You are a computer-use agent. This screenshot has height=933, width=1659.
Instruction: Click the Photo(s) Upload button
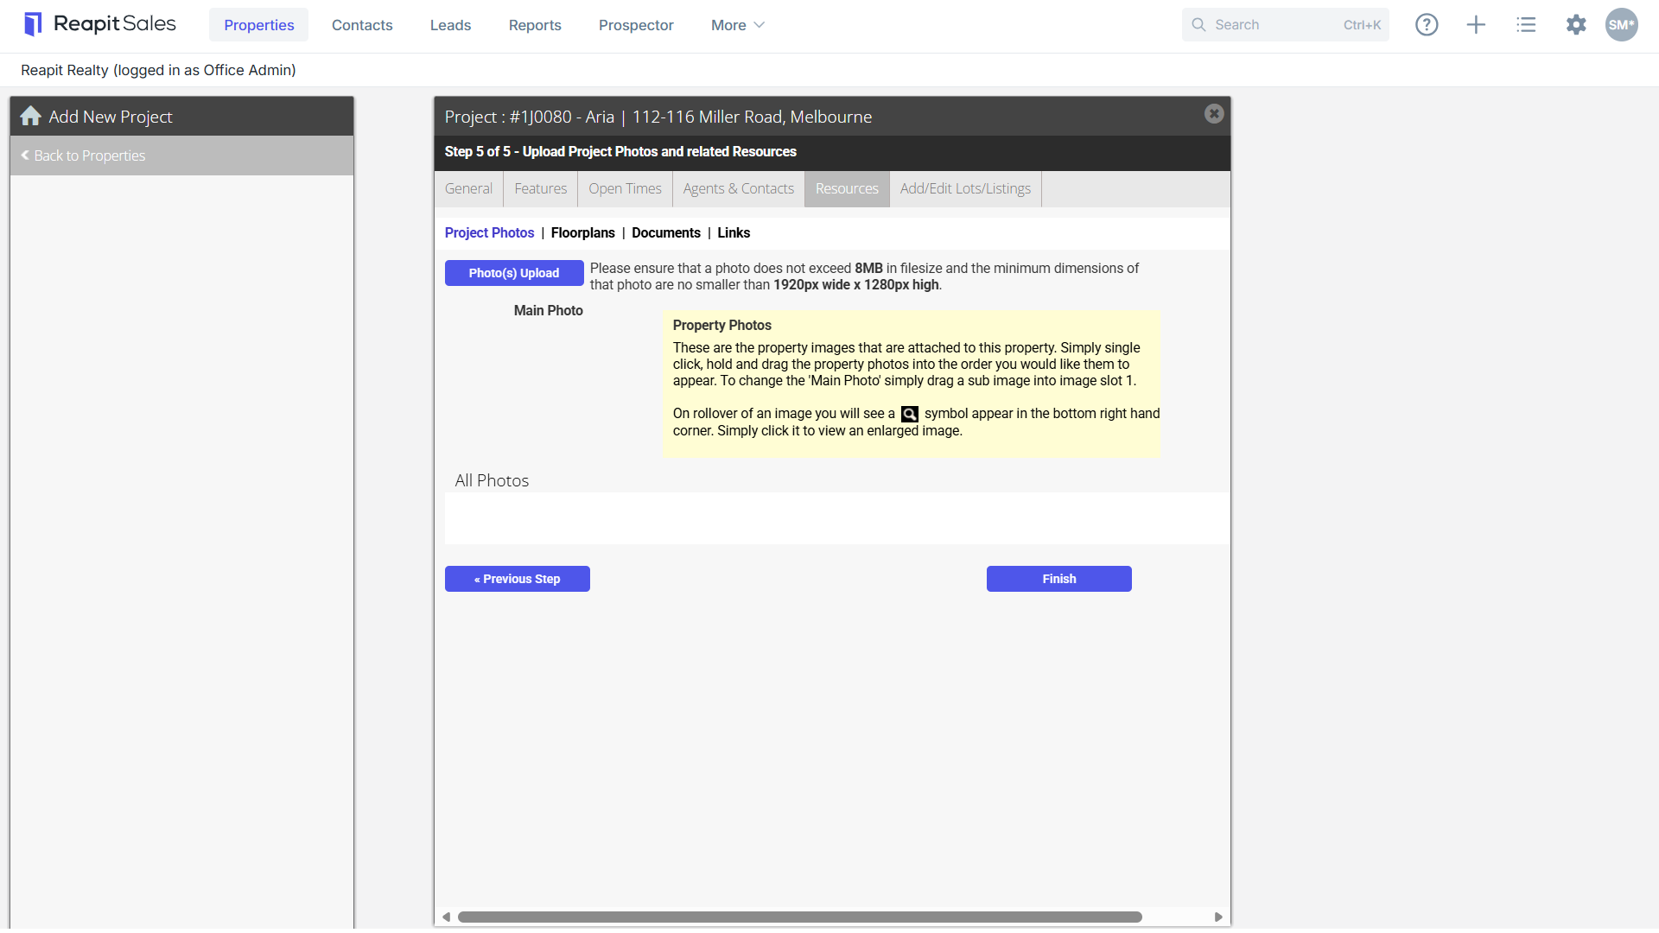point(514,273)
